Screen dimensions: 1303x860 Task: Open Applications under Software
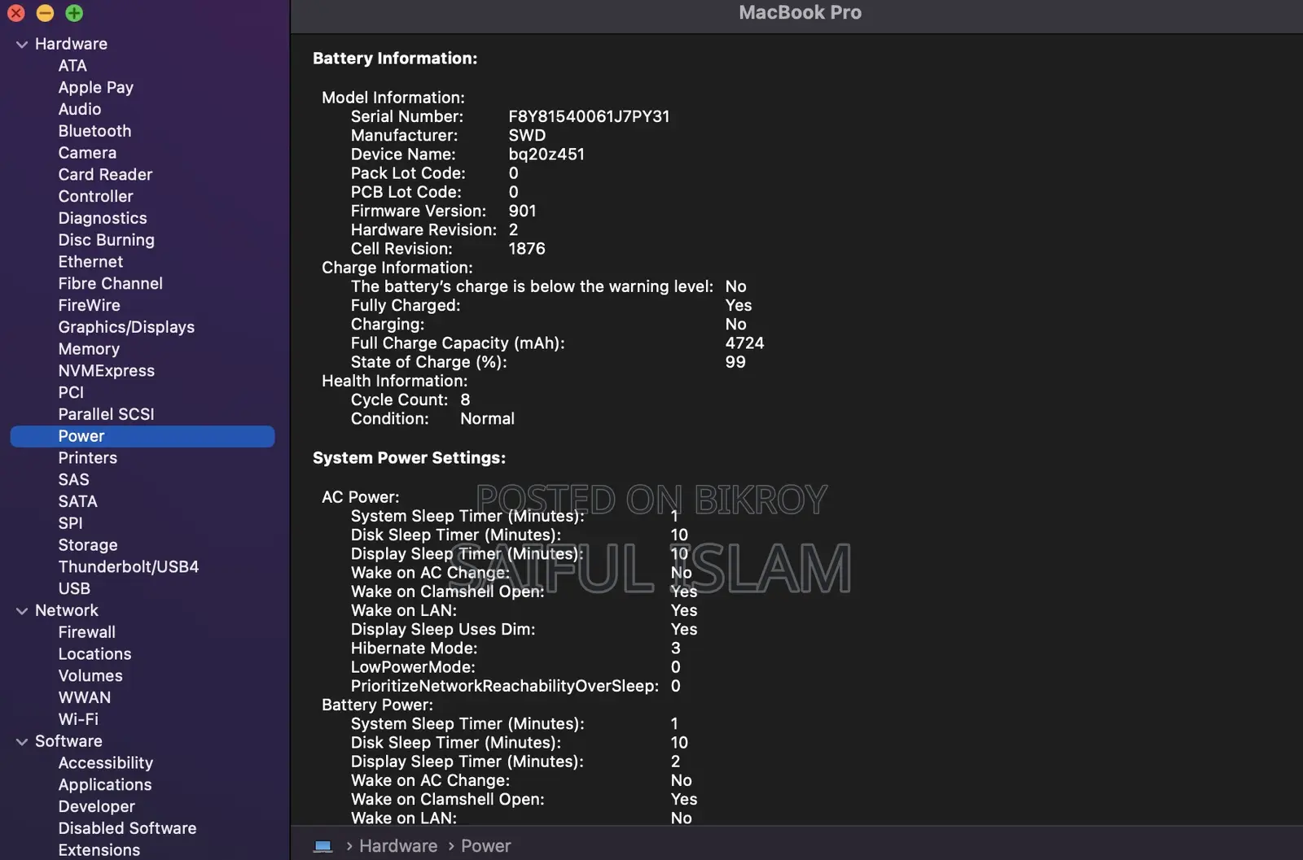(104, 785)
